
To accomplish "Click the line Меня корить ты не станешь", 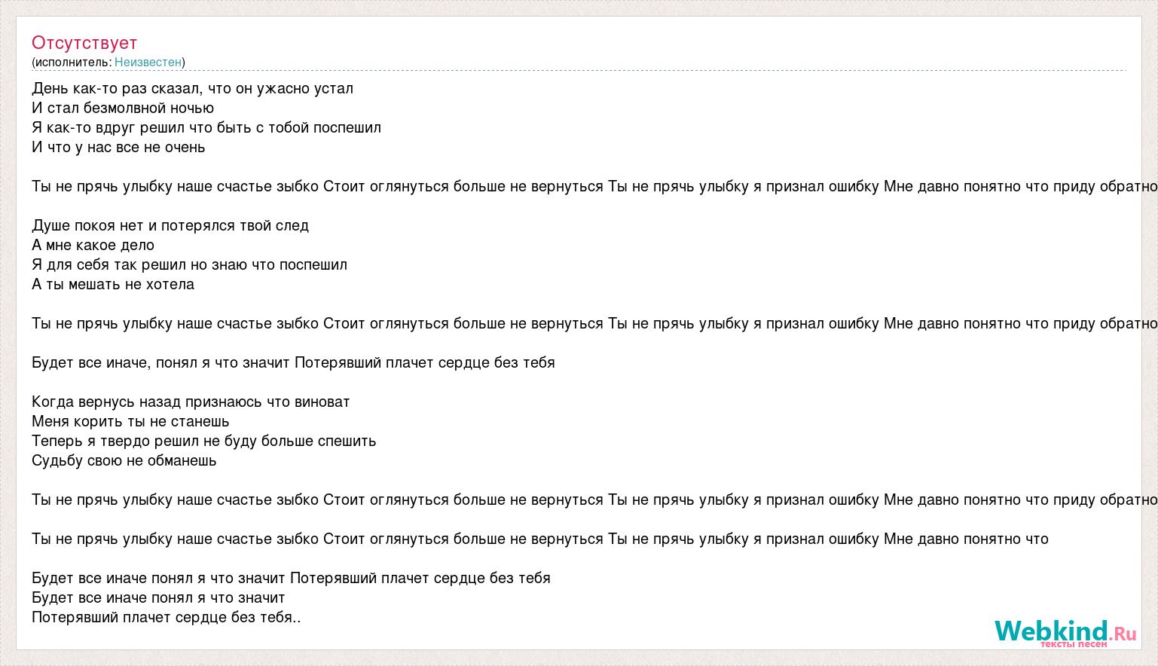I will pyautogui.click(x=130, y=421).
